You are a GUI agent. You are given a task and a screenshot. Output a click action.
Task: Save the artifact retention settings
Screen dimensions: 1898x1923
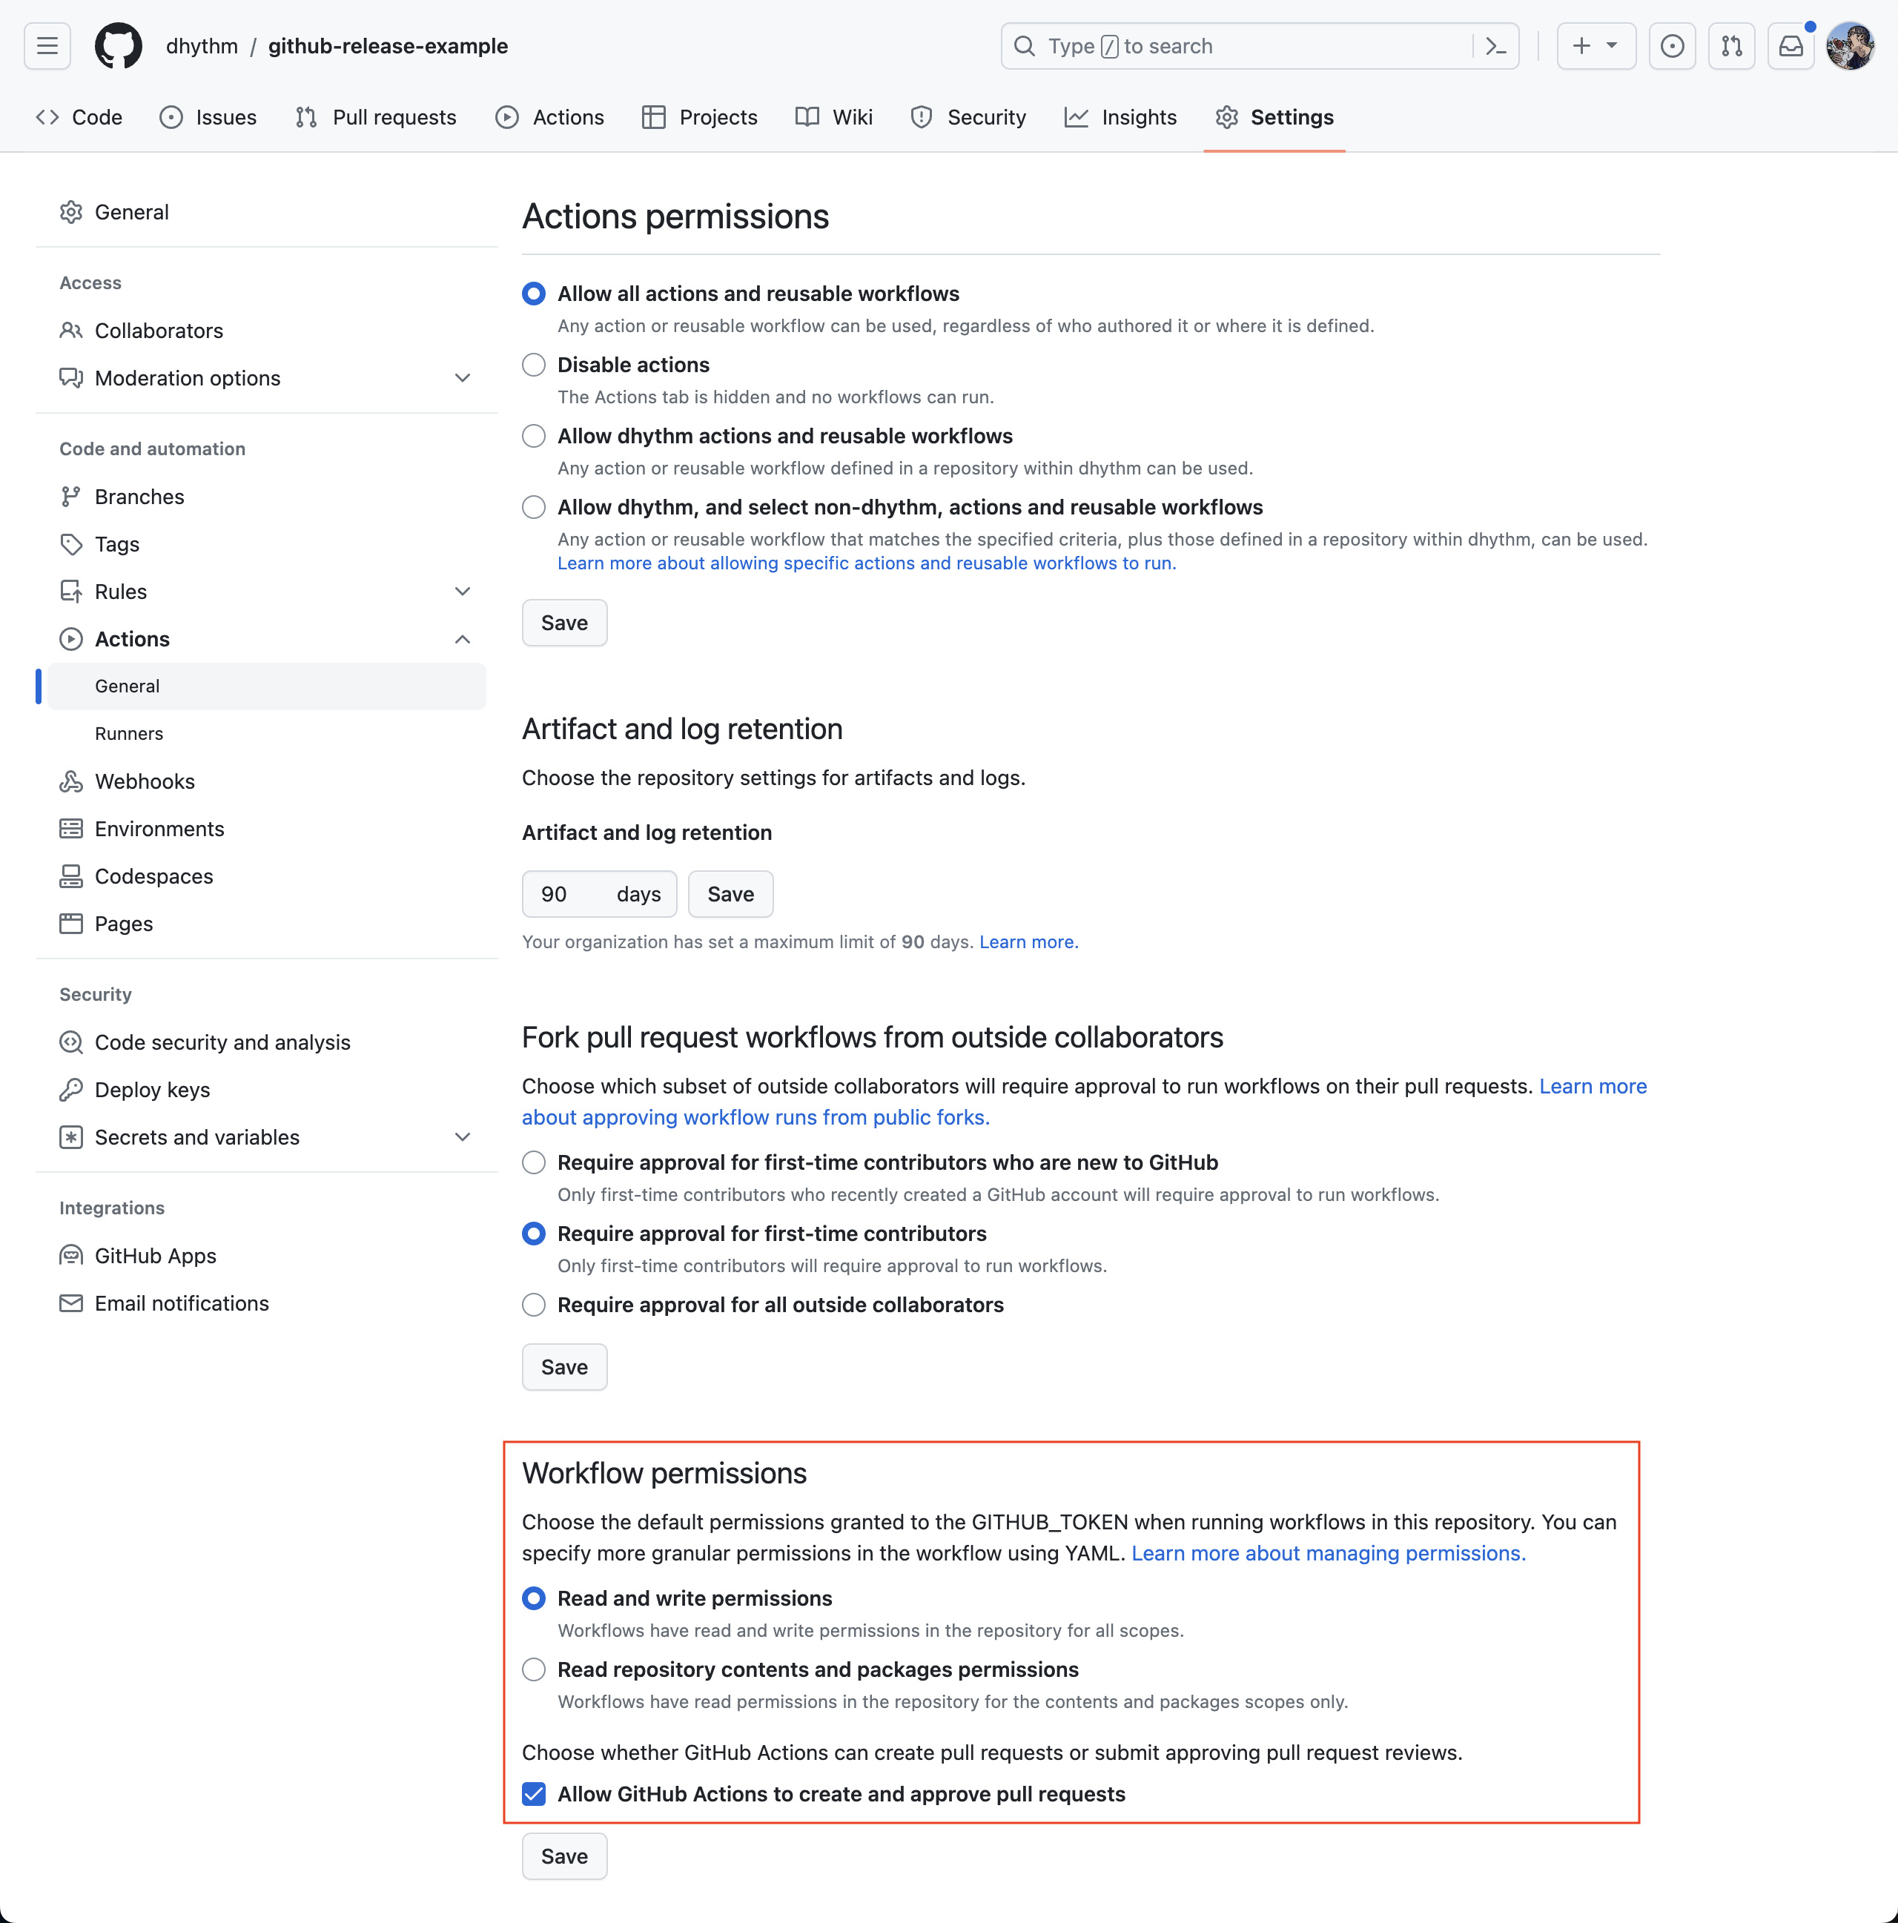730,893
